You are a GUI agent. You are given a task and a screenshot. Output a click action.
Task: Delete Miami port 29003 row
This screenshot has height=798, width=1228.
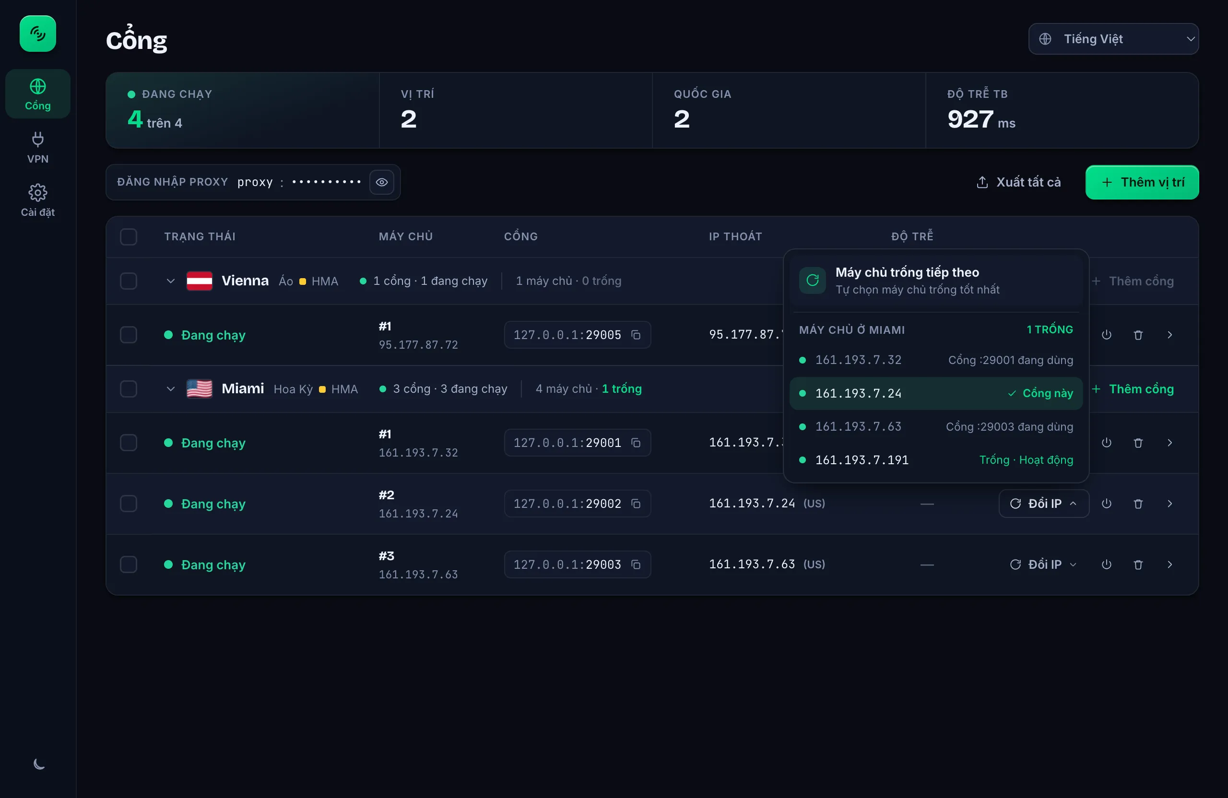1138,564
